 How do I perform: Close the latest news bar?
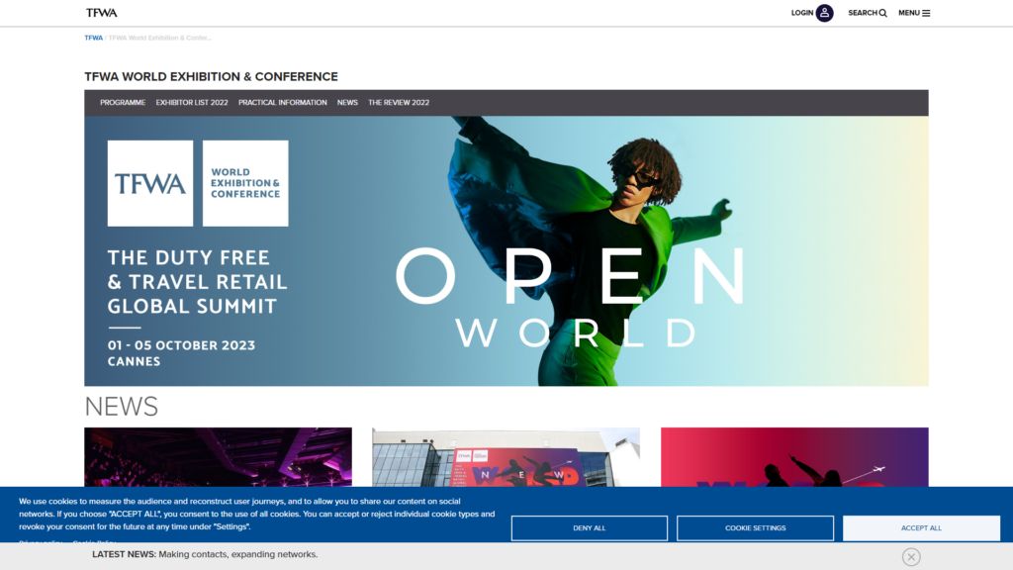[x=911, y=557]
